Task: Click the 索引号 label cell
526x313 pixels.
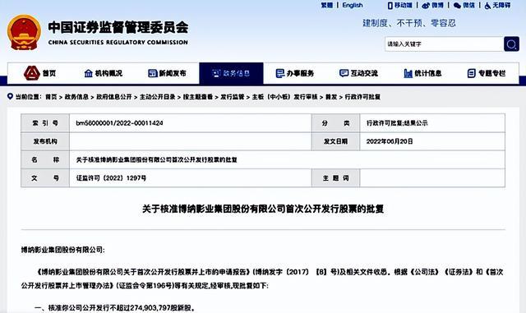Action: [x=45, y=123]
